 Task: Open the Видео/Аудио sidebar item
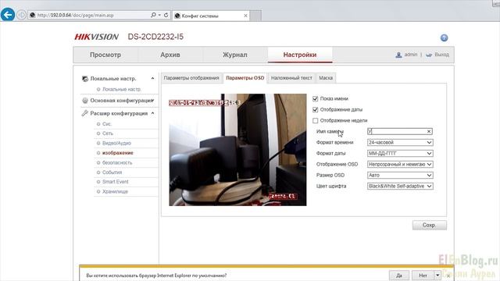pos(116,144)
